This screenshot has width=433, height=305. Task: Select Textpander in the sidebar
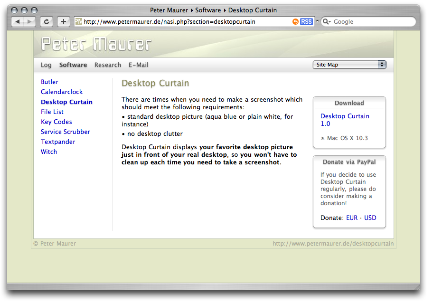tap(58, 142)
